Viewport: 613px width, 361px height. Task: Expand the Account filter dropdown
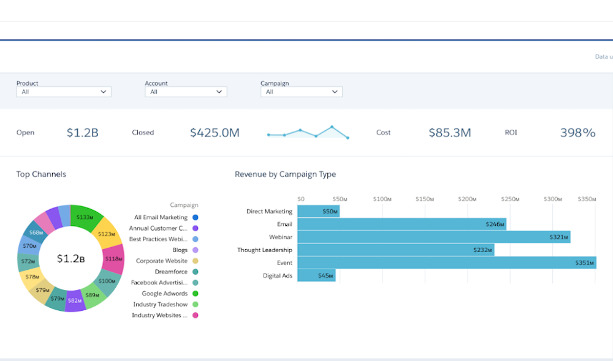pos(186,92)
